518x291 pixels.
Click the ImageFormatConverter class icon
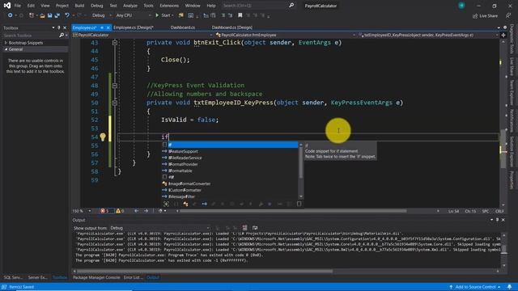pos(164,183)
